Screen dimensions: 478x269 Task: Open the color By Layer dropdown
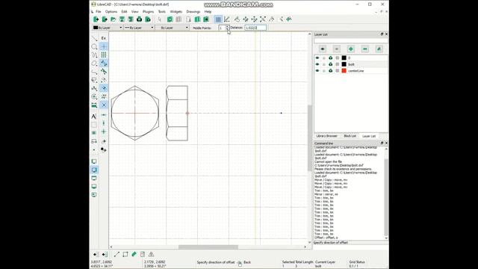[x=108, y=28]
